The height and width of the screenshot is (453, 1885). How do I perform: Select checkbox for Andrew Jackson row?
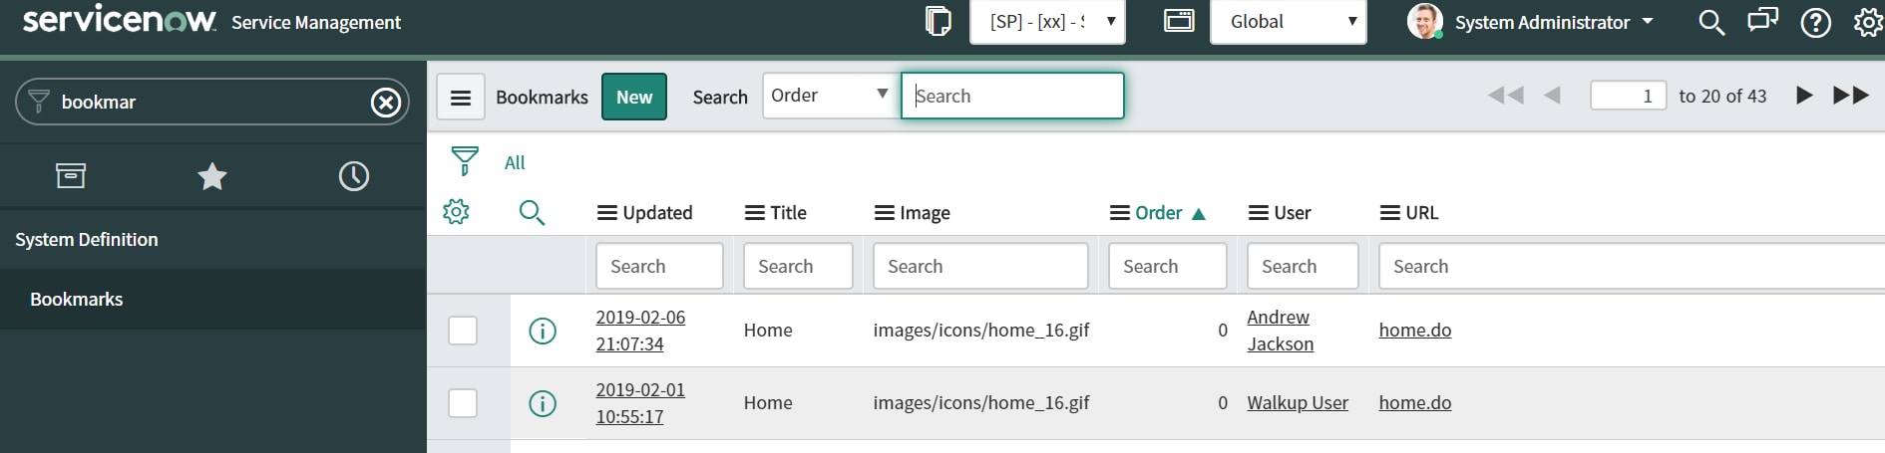pyautogui.click(x=463, y=331)
